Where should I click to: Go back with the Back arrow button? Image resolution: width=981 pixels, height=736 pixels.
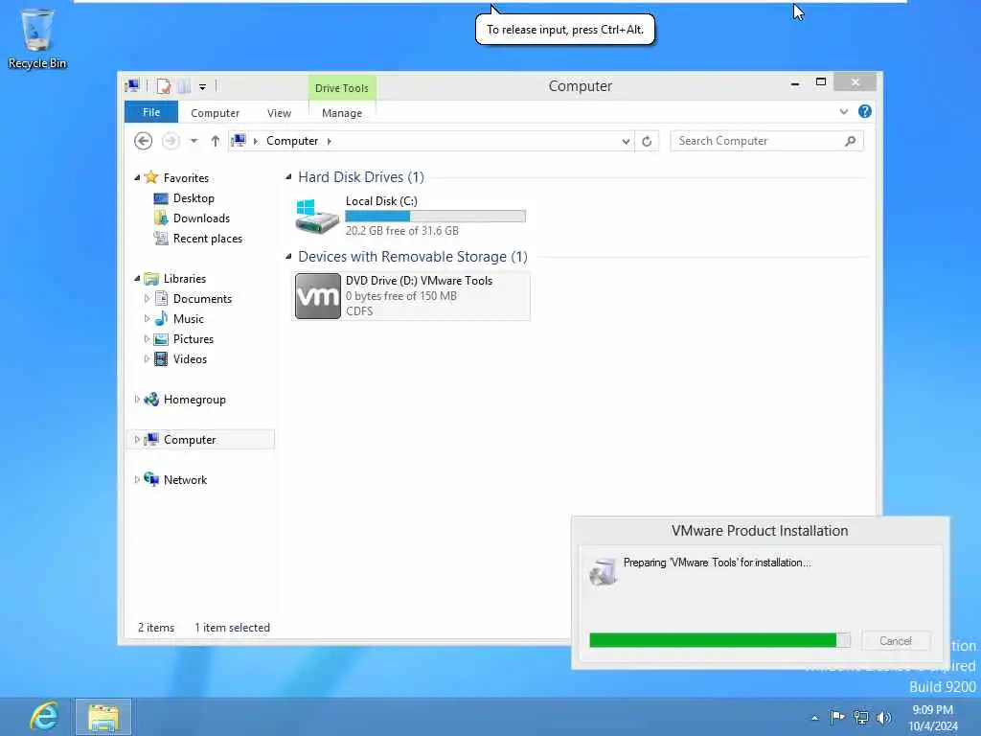point(144,141)
